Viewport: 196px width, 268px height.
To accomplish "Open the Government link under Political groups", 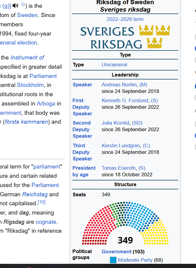I will point(117,252).
